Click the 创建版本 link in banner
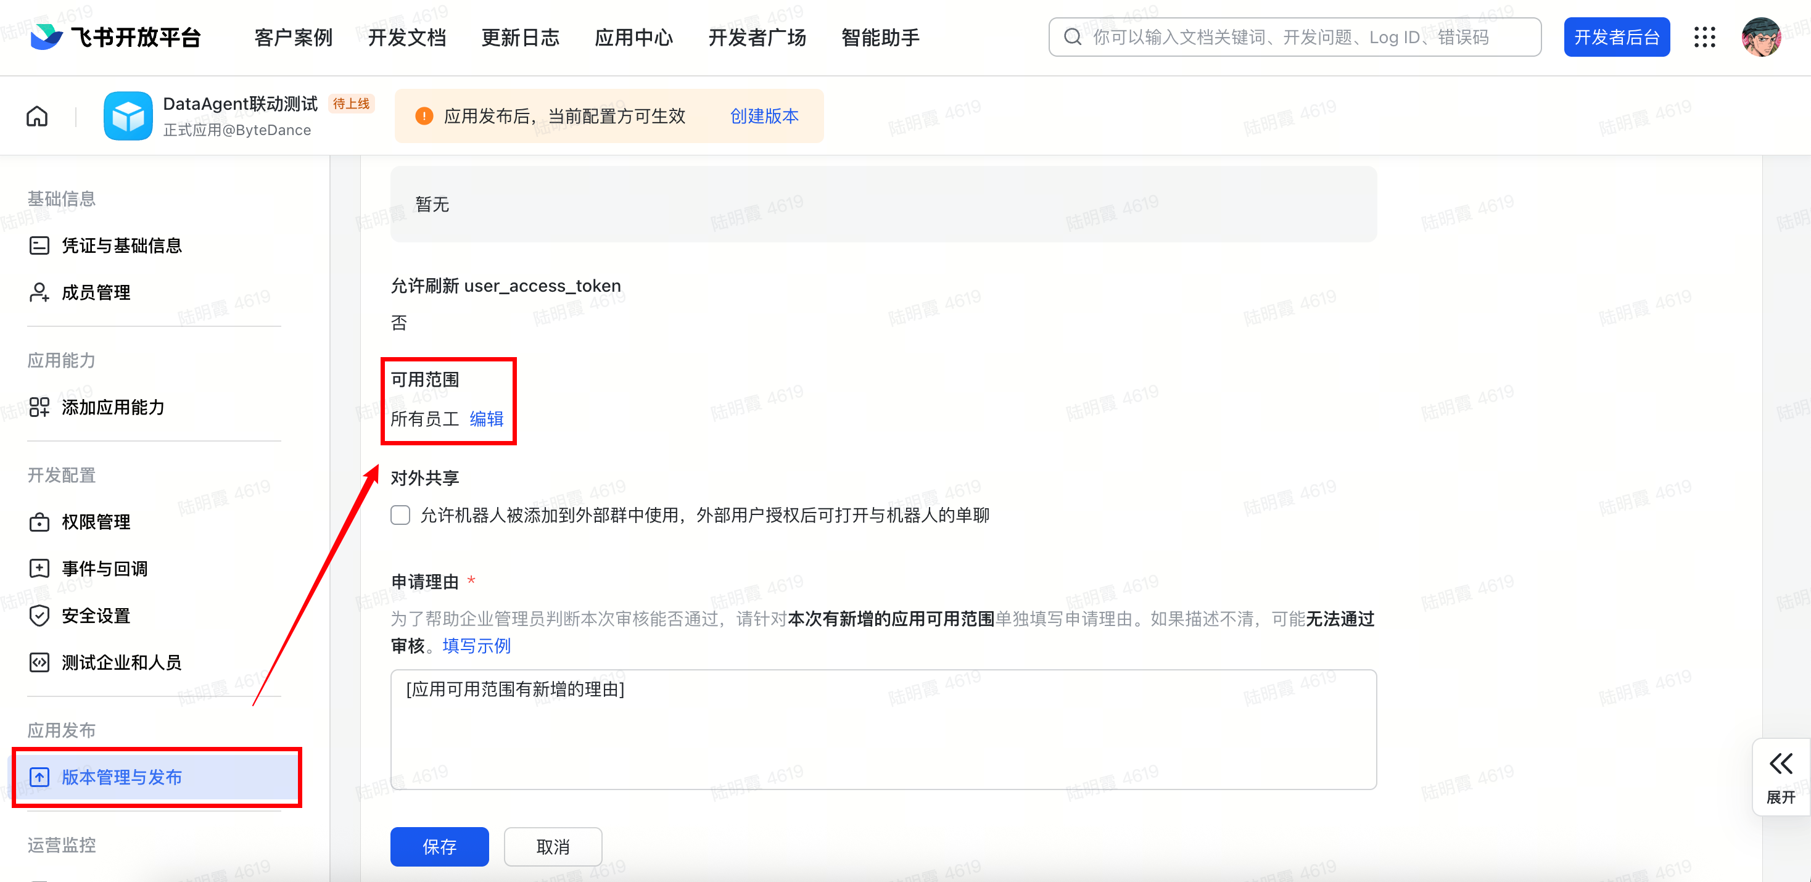Viewport: 1811px width, 882px height. [764, 116]
